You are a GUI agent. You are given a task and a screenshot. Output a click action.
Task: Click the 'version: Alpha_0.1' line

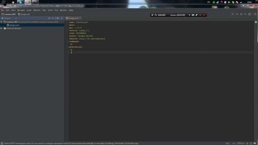coord(79,31)
